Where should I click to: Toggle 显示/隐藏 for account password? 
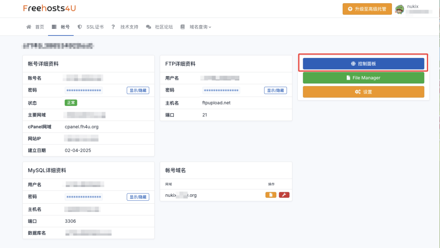[x=138, y=90]
